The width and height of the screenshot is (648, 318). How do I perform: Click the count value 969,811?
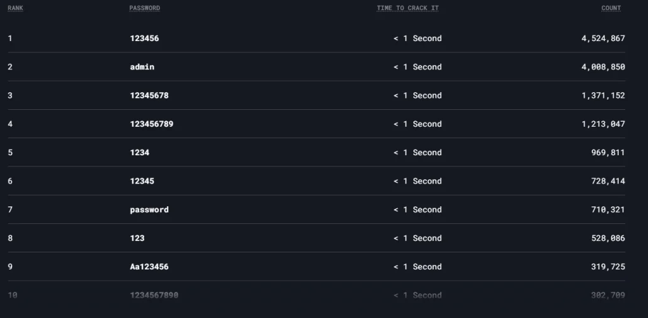[608, 153]
